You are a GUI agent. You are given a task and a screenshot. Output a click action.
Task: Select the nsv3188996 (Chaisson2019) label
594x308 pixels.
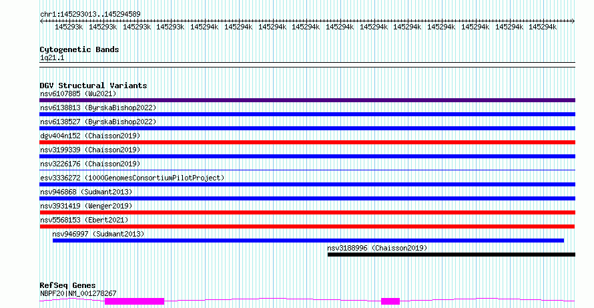[377, 248]
